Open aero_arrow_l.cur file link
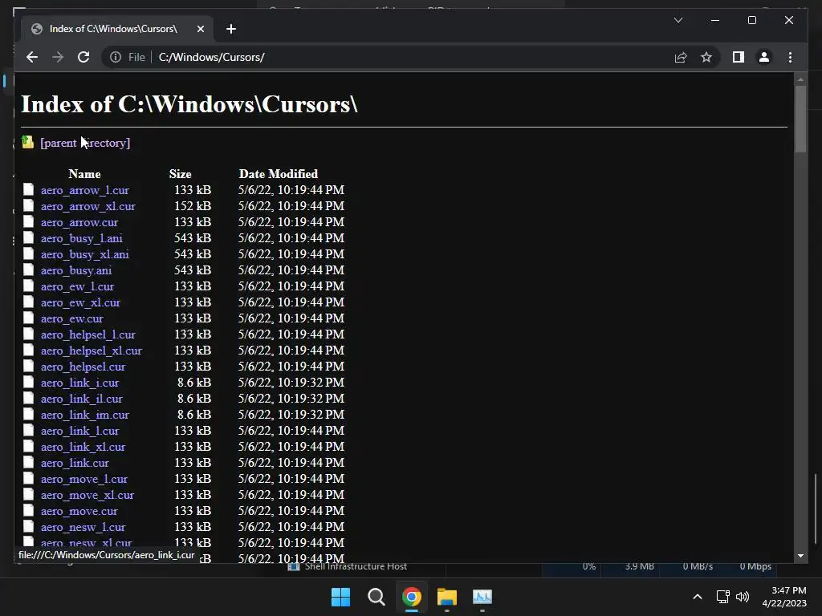 tap(85, 190)
